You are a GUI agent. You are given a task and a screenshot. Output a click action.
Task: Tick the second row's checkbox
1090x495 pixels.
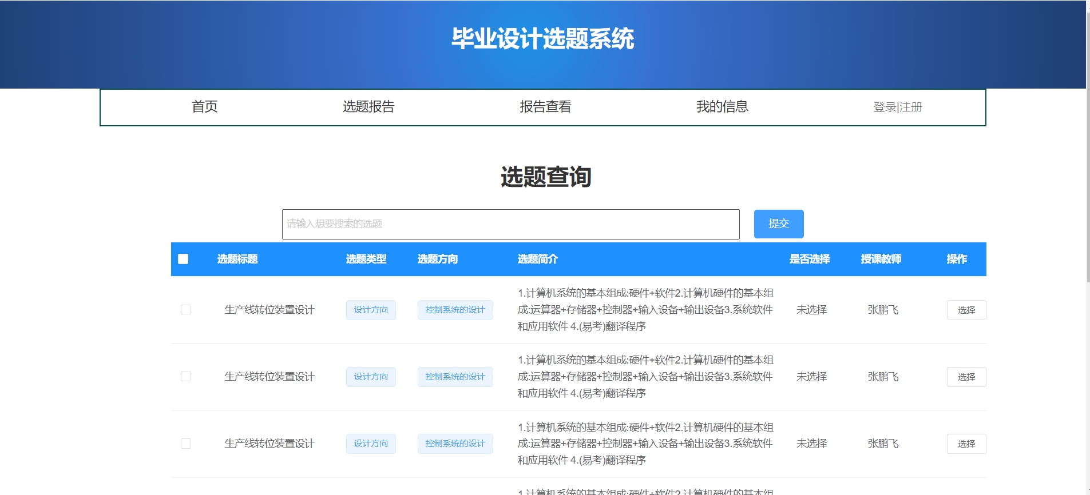(186, 377)
